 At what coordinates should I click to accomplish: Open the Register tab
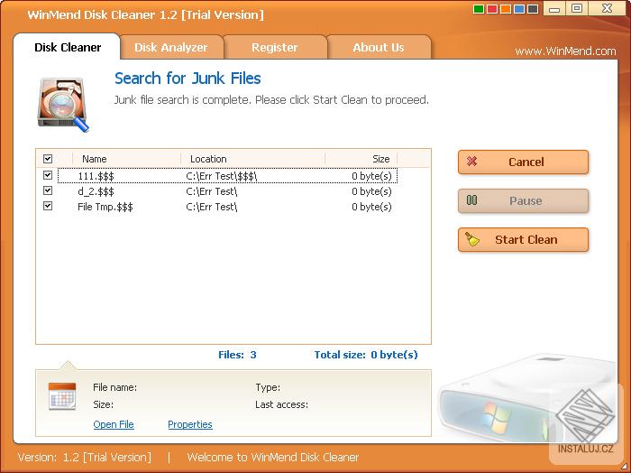(274, 48)
